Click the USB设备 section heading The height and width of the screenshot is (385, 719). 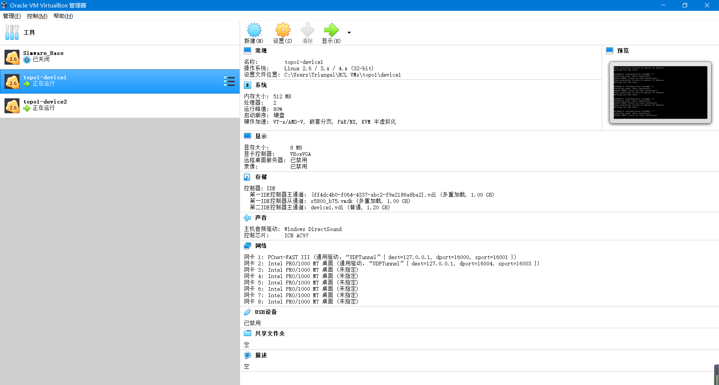266,312
